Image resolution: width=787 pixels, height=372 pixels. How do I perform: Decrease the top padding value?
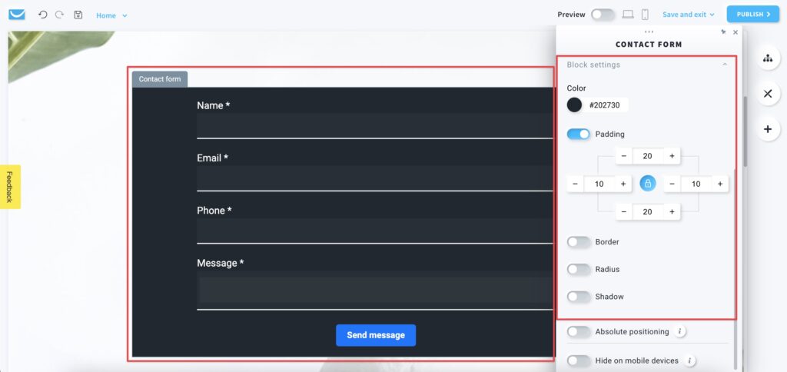point(624,156)
